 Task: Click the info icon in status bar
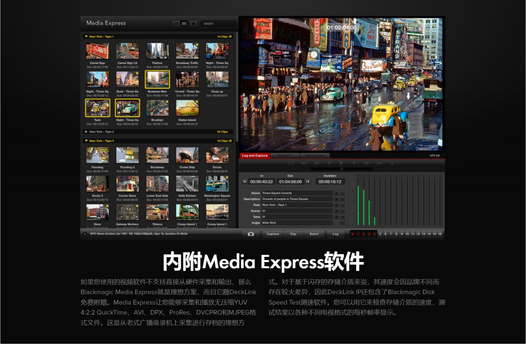pyautogui.click(x=85, y=234)
